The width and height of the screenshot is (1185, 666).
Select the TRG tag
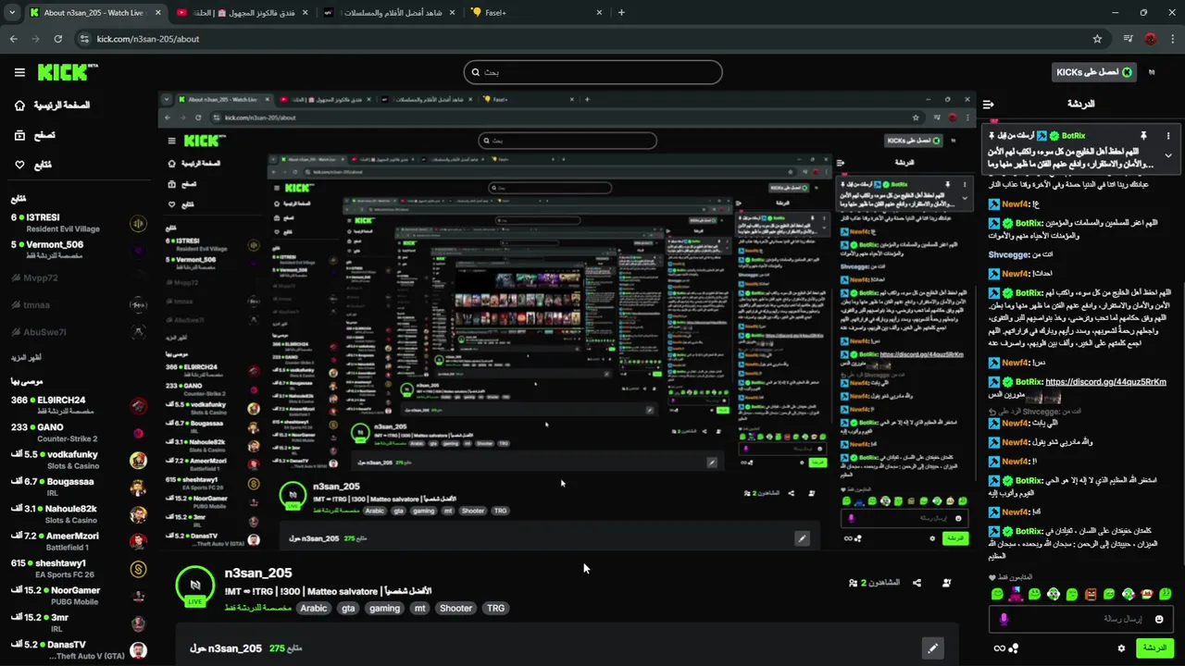(496, 608)
